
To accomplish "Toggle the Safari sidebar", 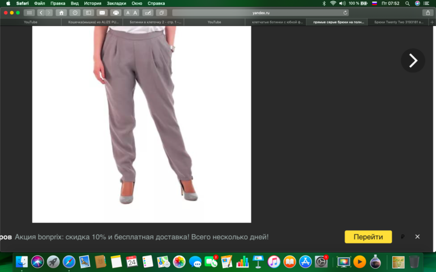I will [88, 12].
